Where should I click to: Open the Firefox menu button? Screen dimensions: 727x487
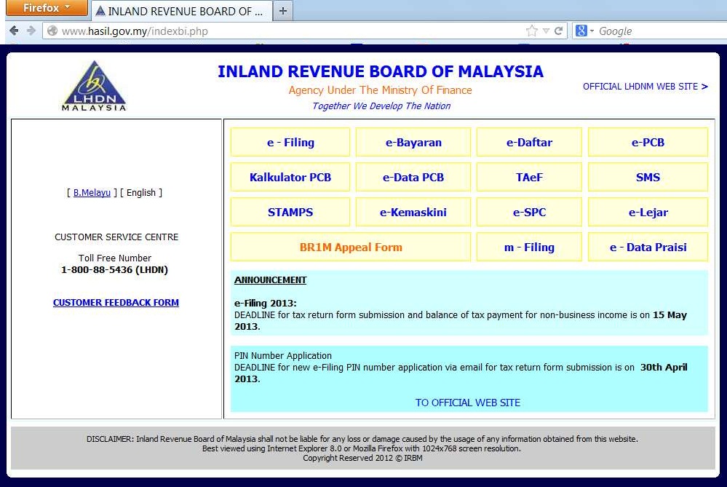coord(47,8)
